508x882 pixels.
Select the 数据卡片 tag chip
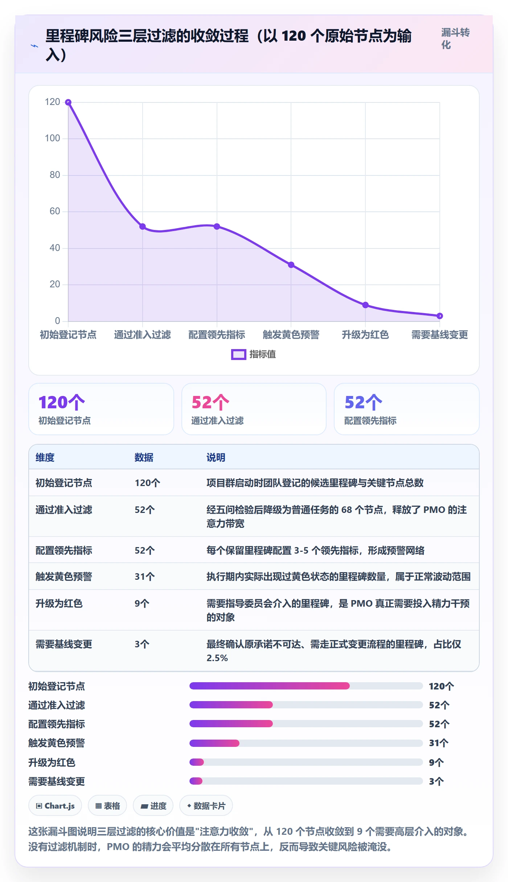[x=206, y=806]
